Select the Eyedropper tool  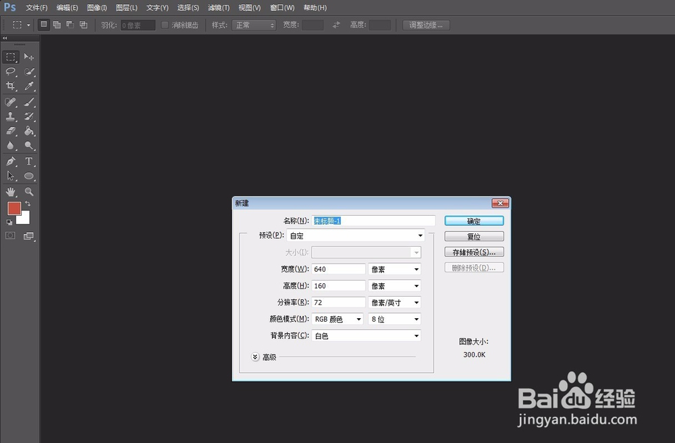pyautogui.click(x=28, y=86)
